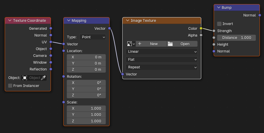Open the image browse icon dropdown
This screenshot has width=264, height=133.
click(x=131, y=44)
